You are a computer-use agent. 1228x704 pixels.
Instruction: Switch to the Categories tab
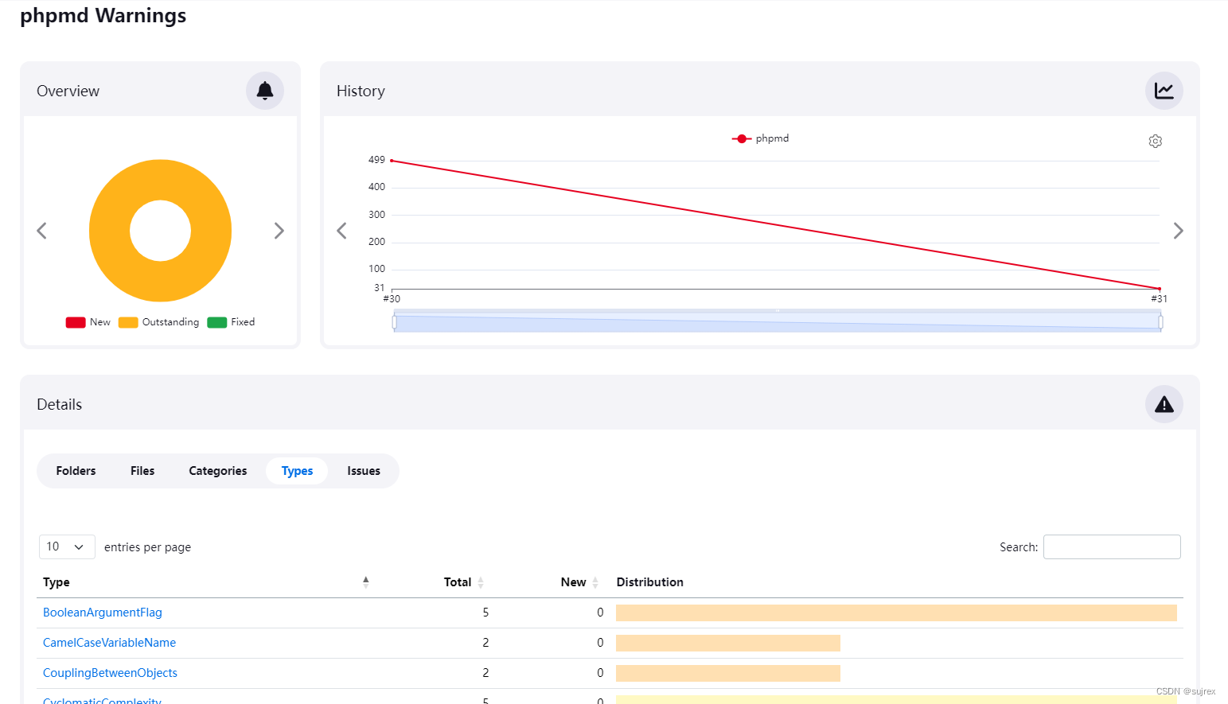218,471
